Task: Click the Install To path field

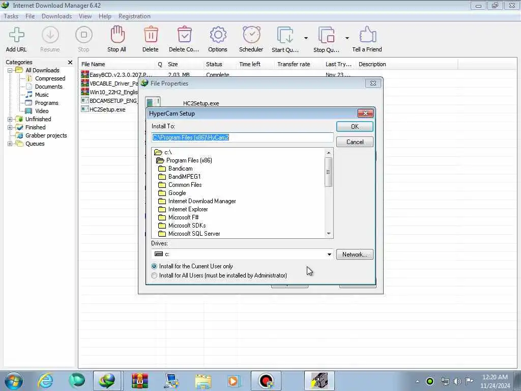Action: 242,137
